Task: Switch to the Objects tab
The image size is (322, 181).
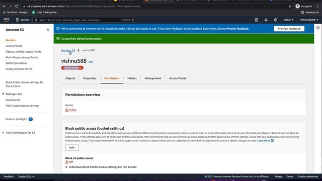Action: click(70, 78)
